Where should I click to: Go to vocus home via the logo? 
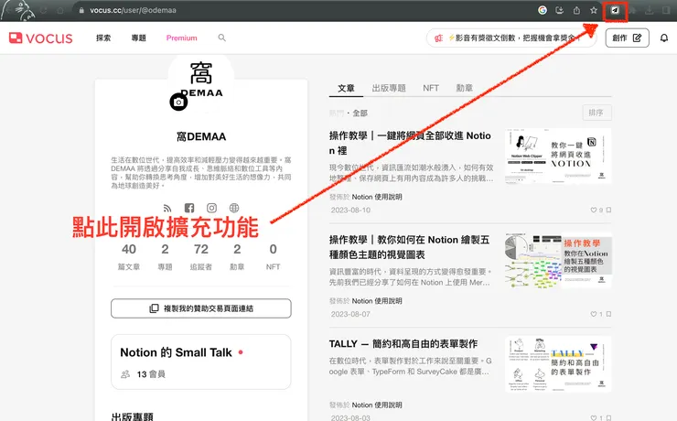[x=41, y=38]
